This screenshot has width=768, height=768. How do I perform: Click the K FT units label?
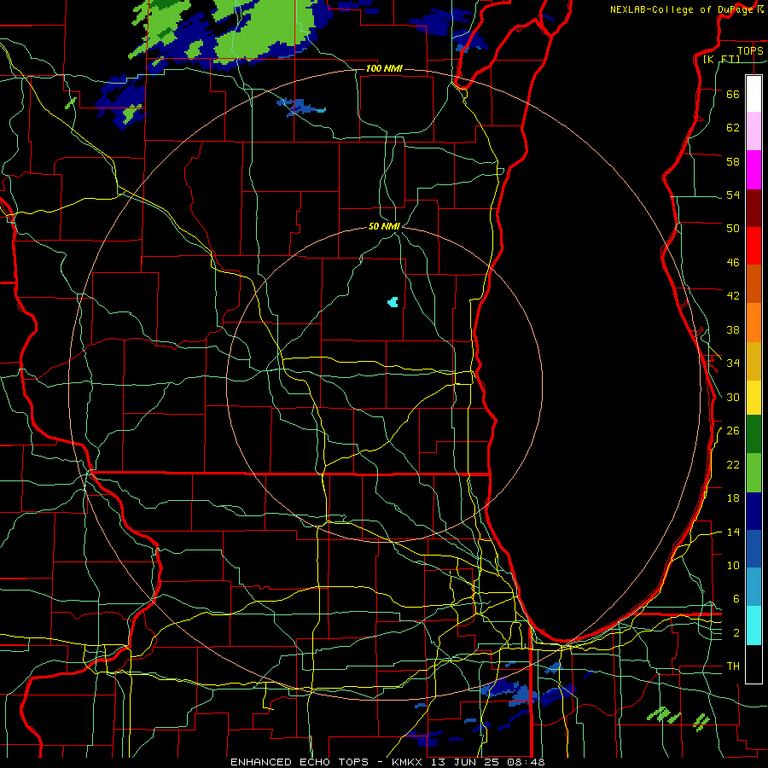(721, 59)
